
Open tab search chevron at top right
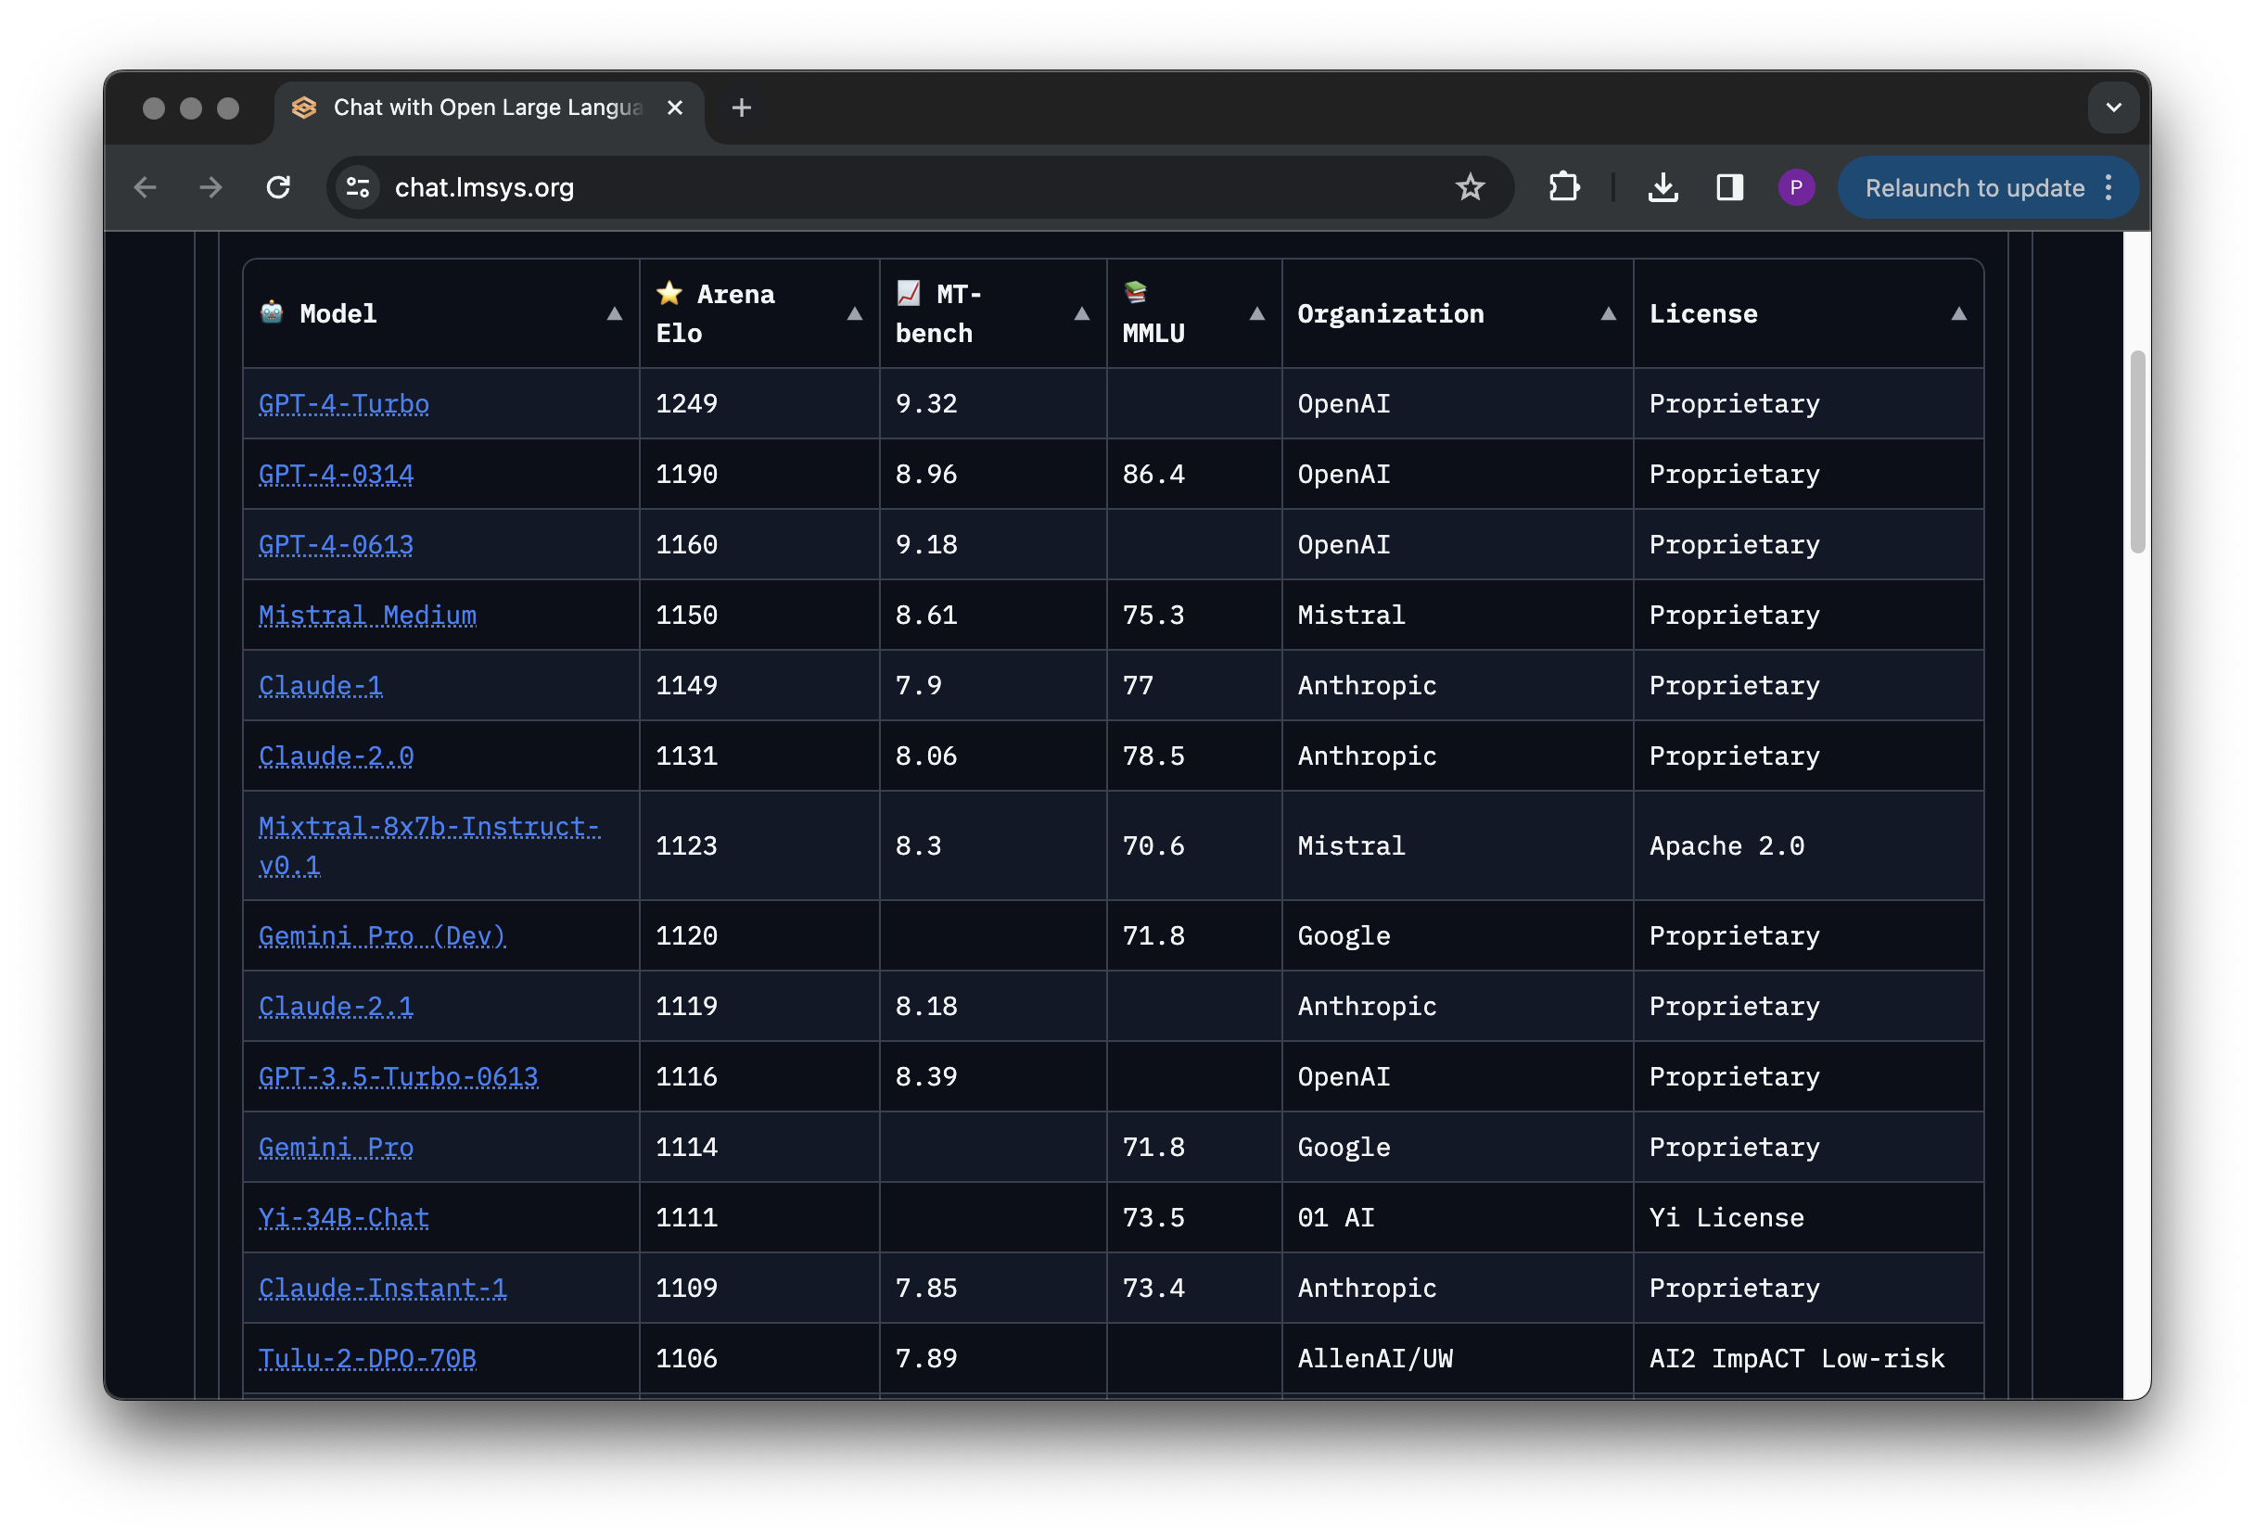point(2112,108)
